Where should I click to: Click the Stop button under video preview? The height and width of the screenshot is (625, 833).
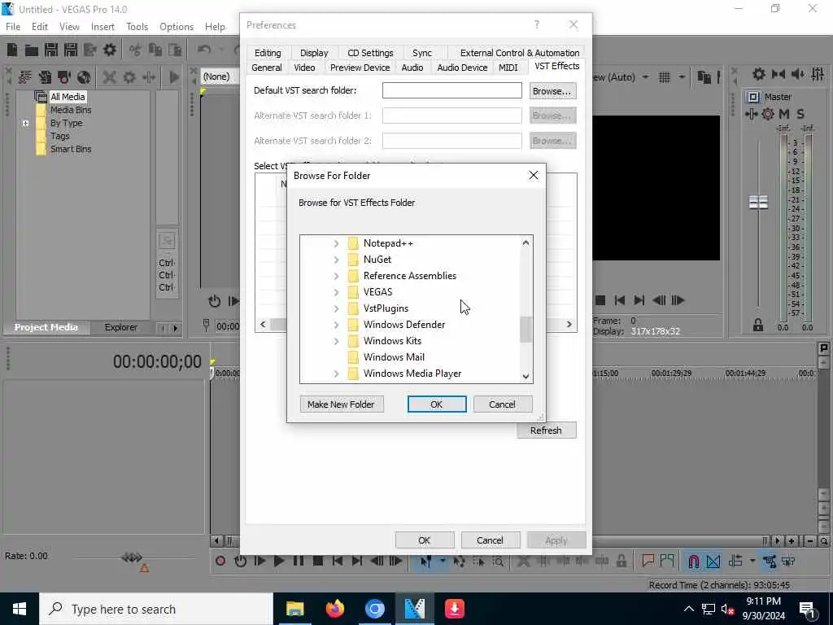[600, 300]
